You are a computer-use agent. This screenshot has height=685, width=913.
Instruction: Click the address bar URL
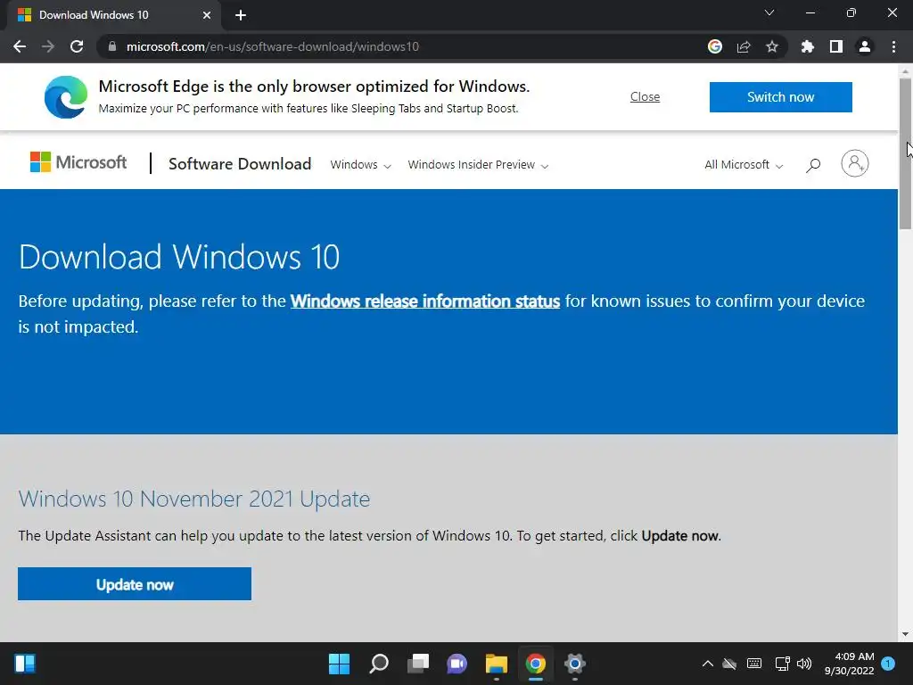pyautogui.click(x=273, y=46)
